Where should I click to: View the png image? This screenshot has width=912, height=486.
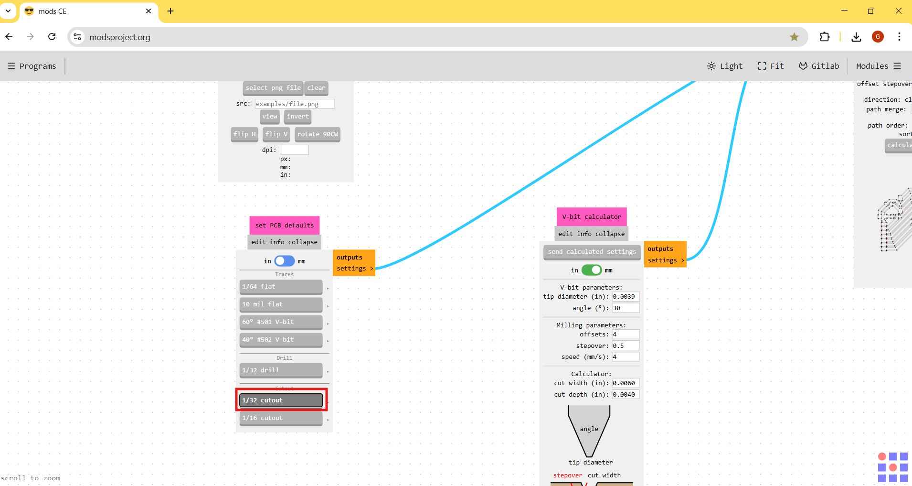pyautogui.click(x=269, y=117)
